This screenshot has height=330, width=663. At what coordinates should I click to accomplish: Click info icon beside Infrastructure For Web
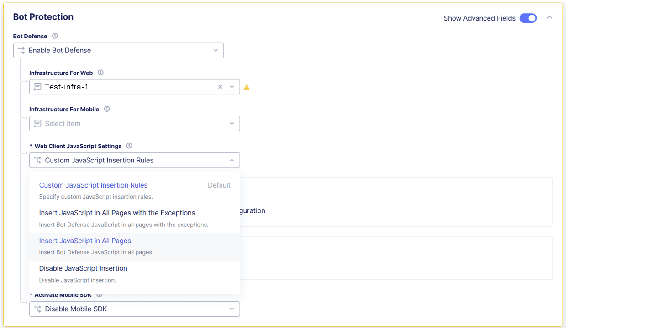tap(101, 73)
